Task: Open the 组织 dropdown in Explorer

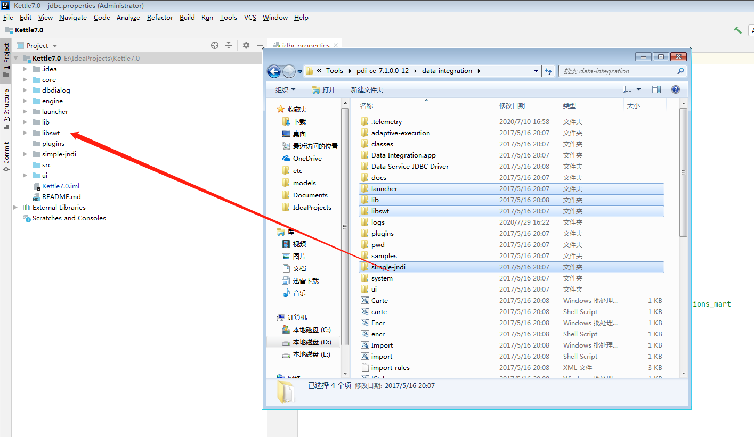Action: (285, 89)
